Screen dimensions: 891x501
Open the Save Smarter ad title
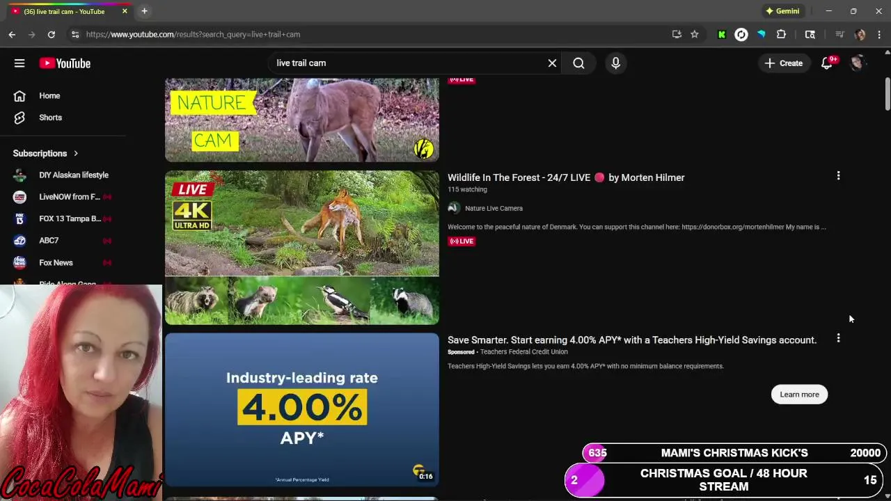(632, 340)
